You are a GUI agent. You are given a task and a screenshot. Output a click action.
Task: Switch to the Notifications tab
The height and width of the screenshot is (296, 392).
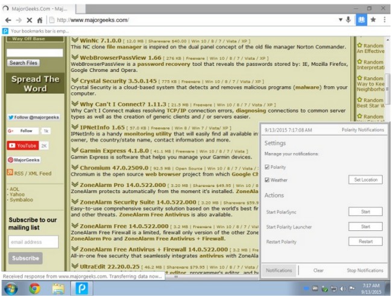(x=279, y=271)
